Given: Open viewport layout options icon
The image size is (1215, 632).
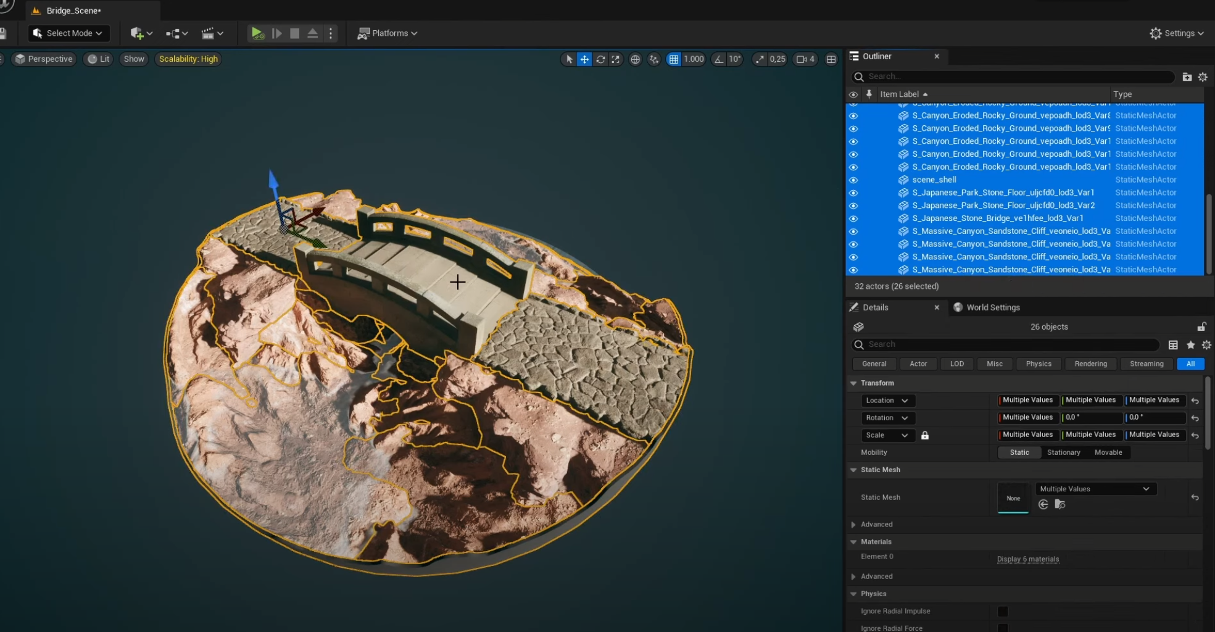Looking at the screenshot, I should [831, 59].
